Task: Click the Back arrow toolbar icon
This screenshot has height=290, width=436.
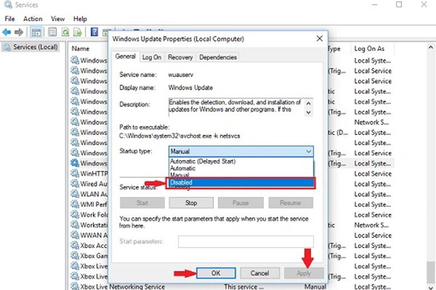Action: [6, 32]
